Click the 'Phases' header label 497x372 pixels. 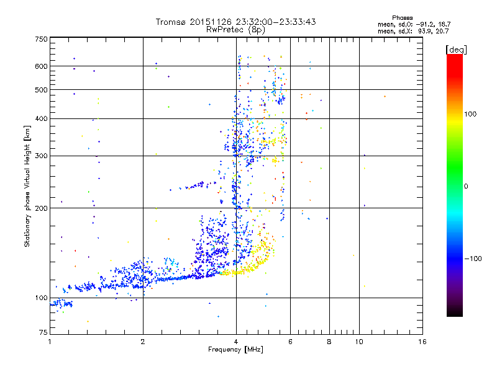(402, 18)
